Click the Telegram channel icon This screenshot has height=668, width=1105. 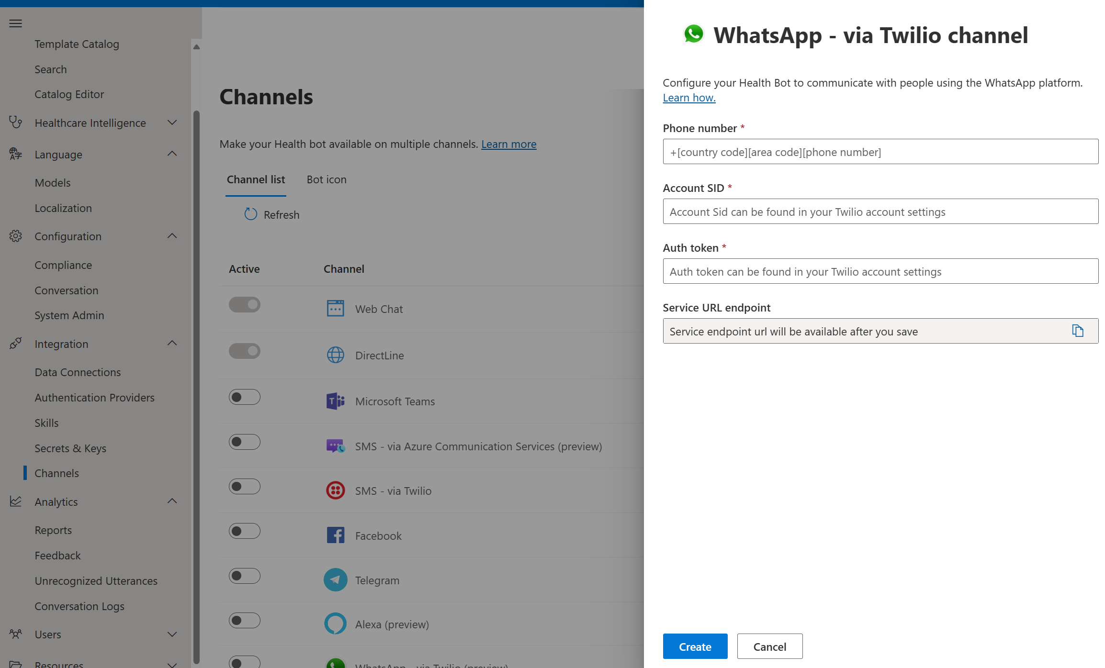336,579
